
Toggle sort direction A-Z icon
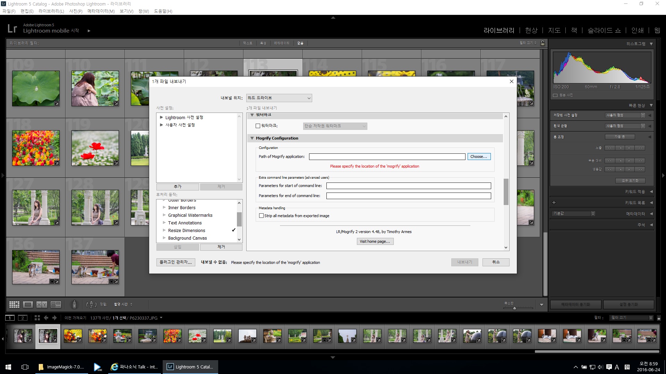[91, 304]
